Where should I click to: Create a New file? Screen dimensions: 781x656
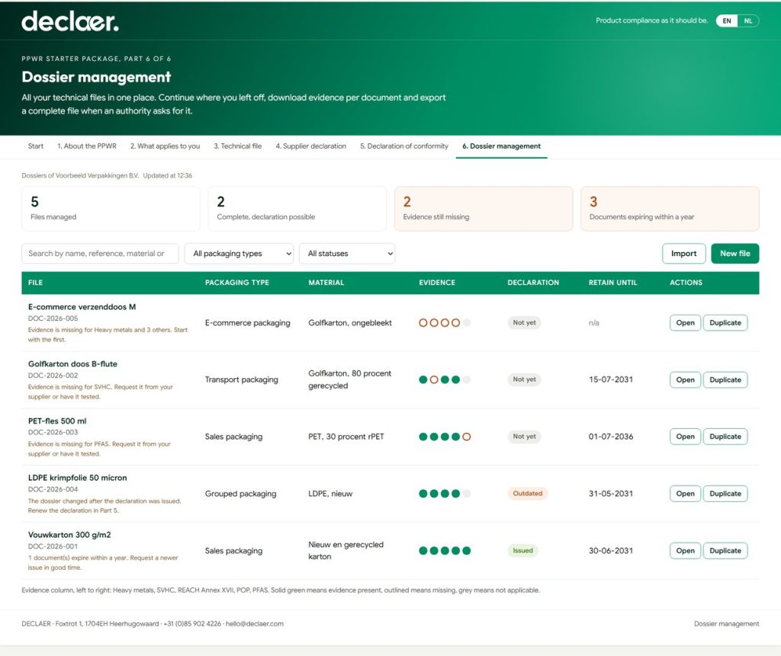click(x=734, y=254)
